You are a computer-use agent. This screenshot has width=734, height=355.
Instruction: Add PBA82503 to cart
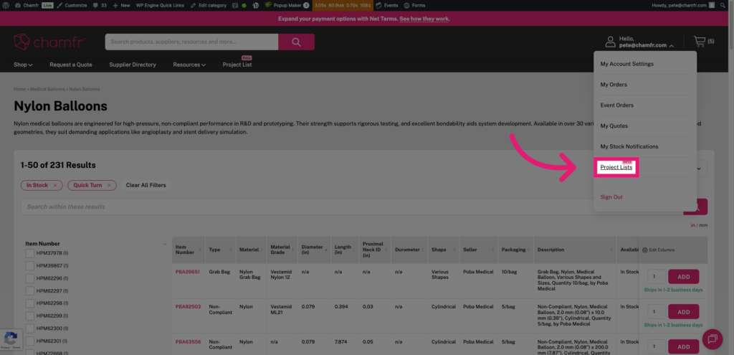683,311
